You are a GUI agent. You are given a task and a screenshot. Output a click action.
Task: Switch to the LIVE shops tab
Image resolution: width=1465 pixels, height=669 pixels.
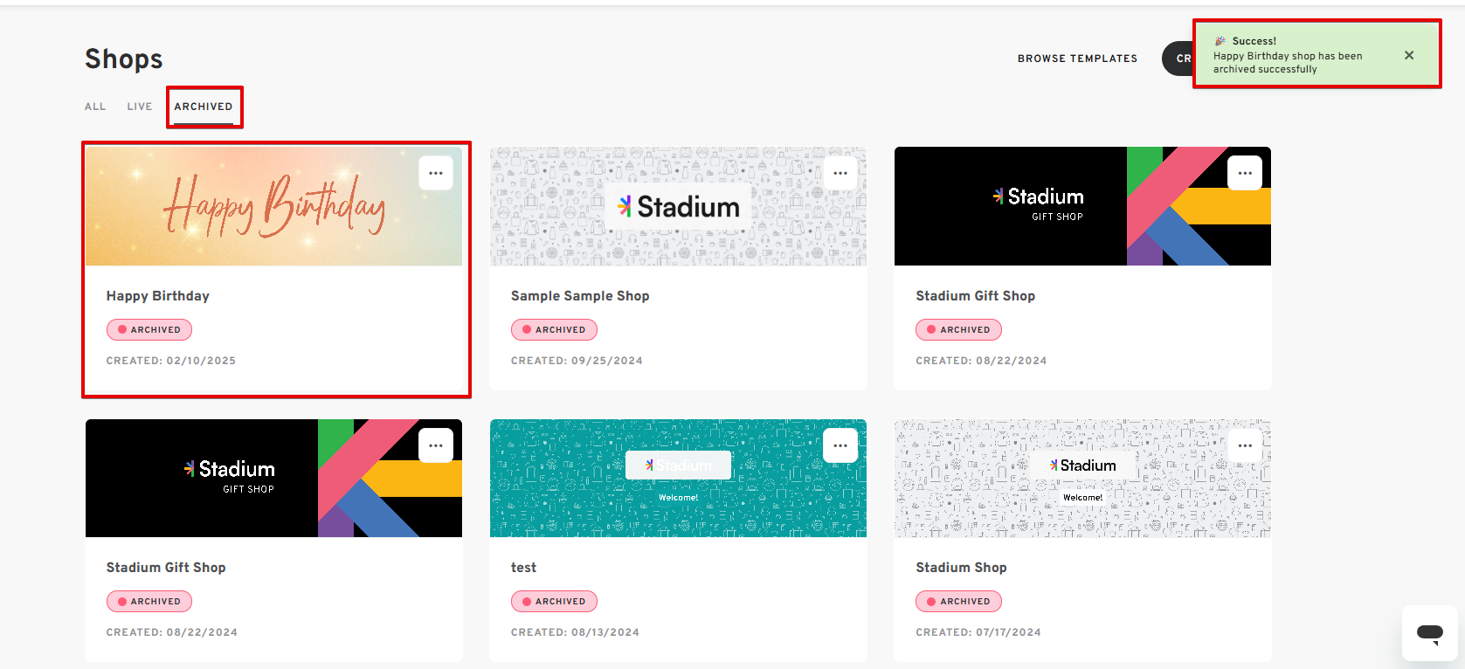140,107
